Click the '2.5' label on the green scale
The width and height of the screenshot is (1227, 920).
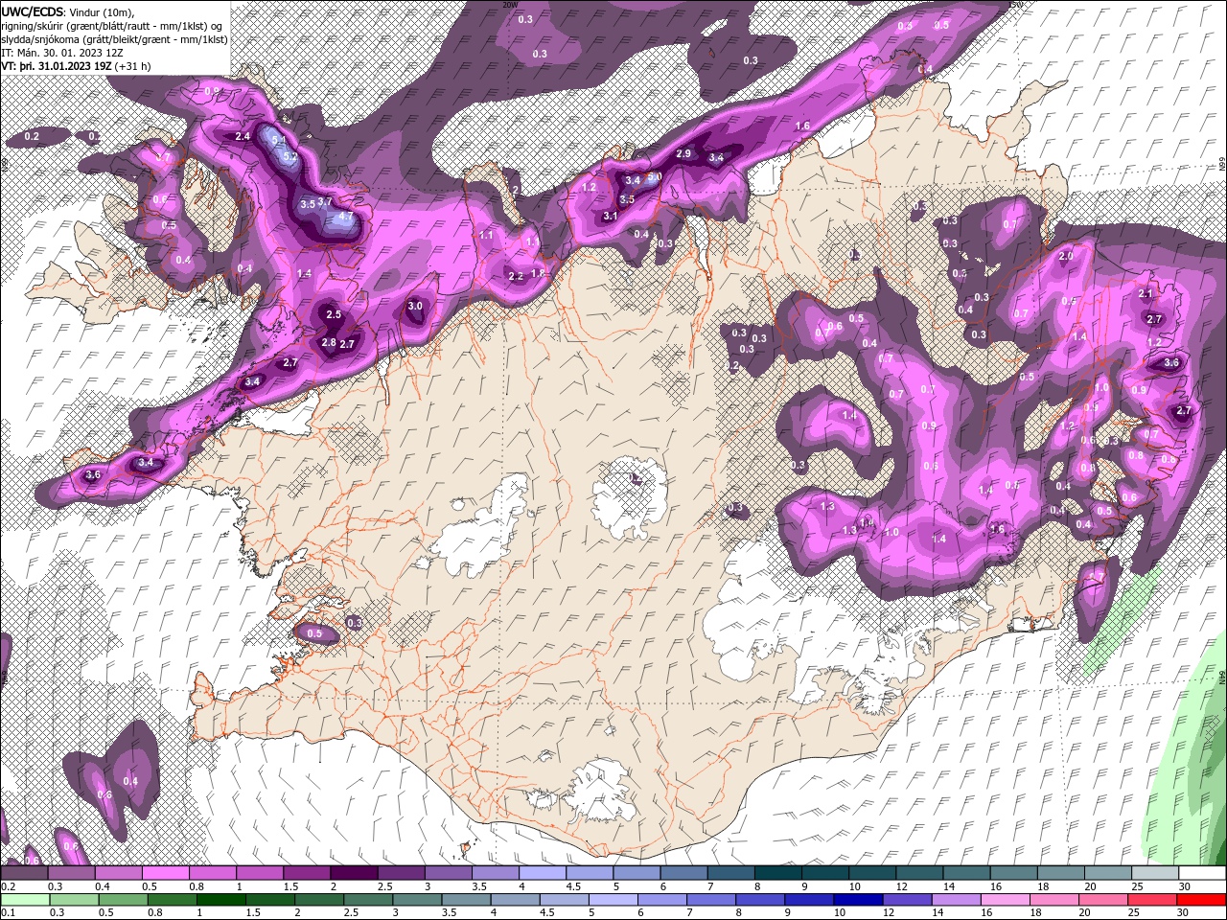(x=351, y=913)
